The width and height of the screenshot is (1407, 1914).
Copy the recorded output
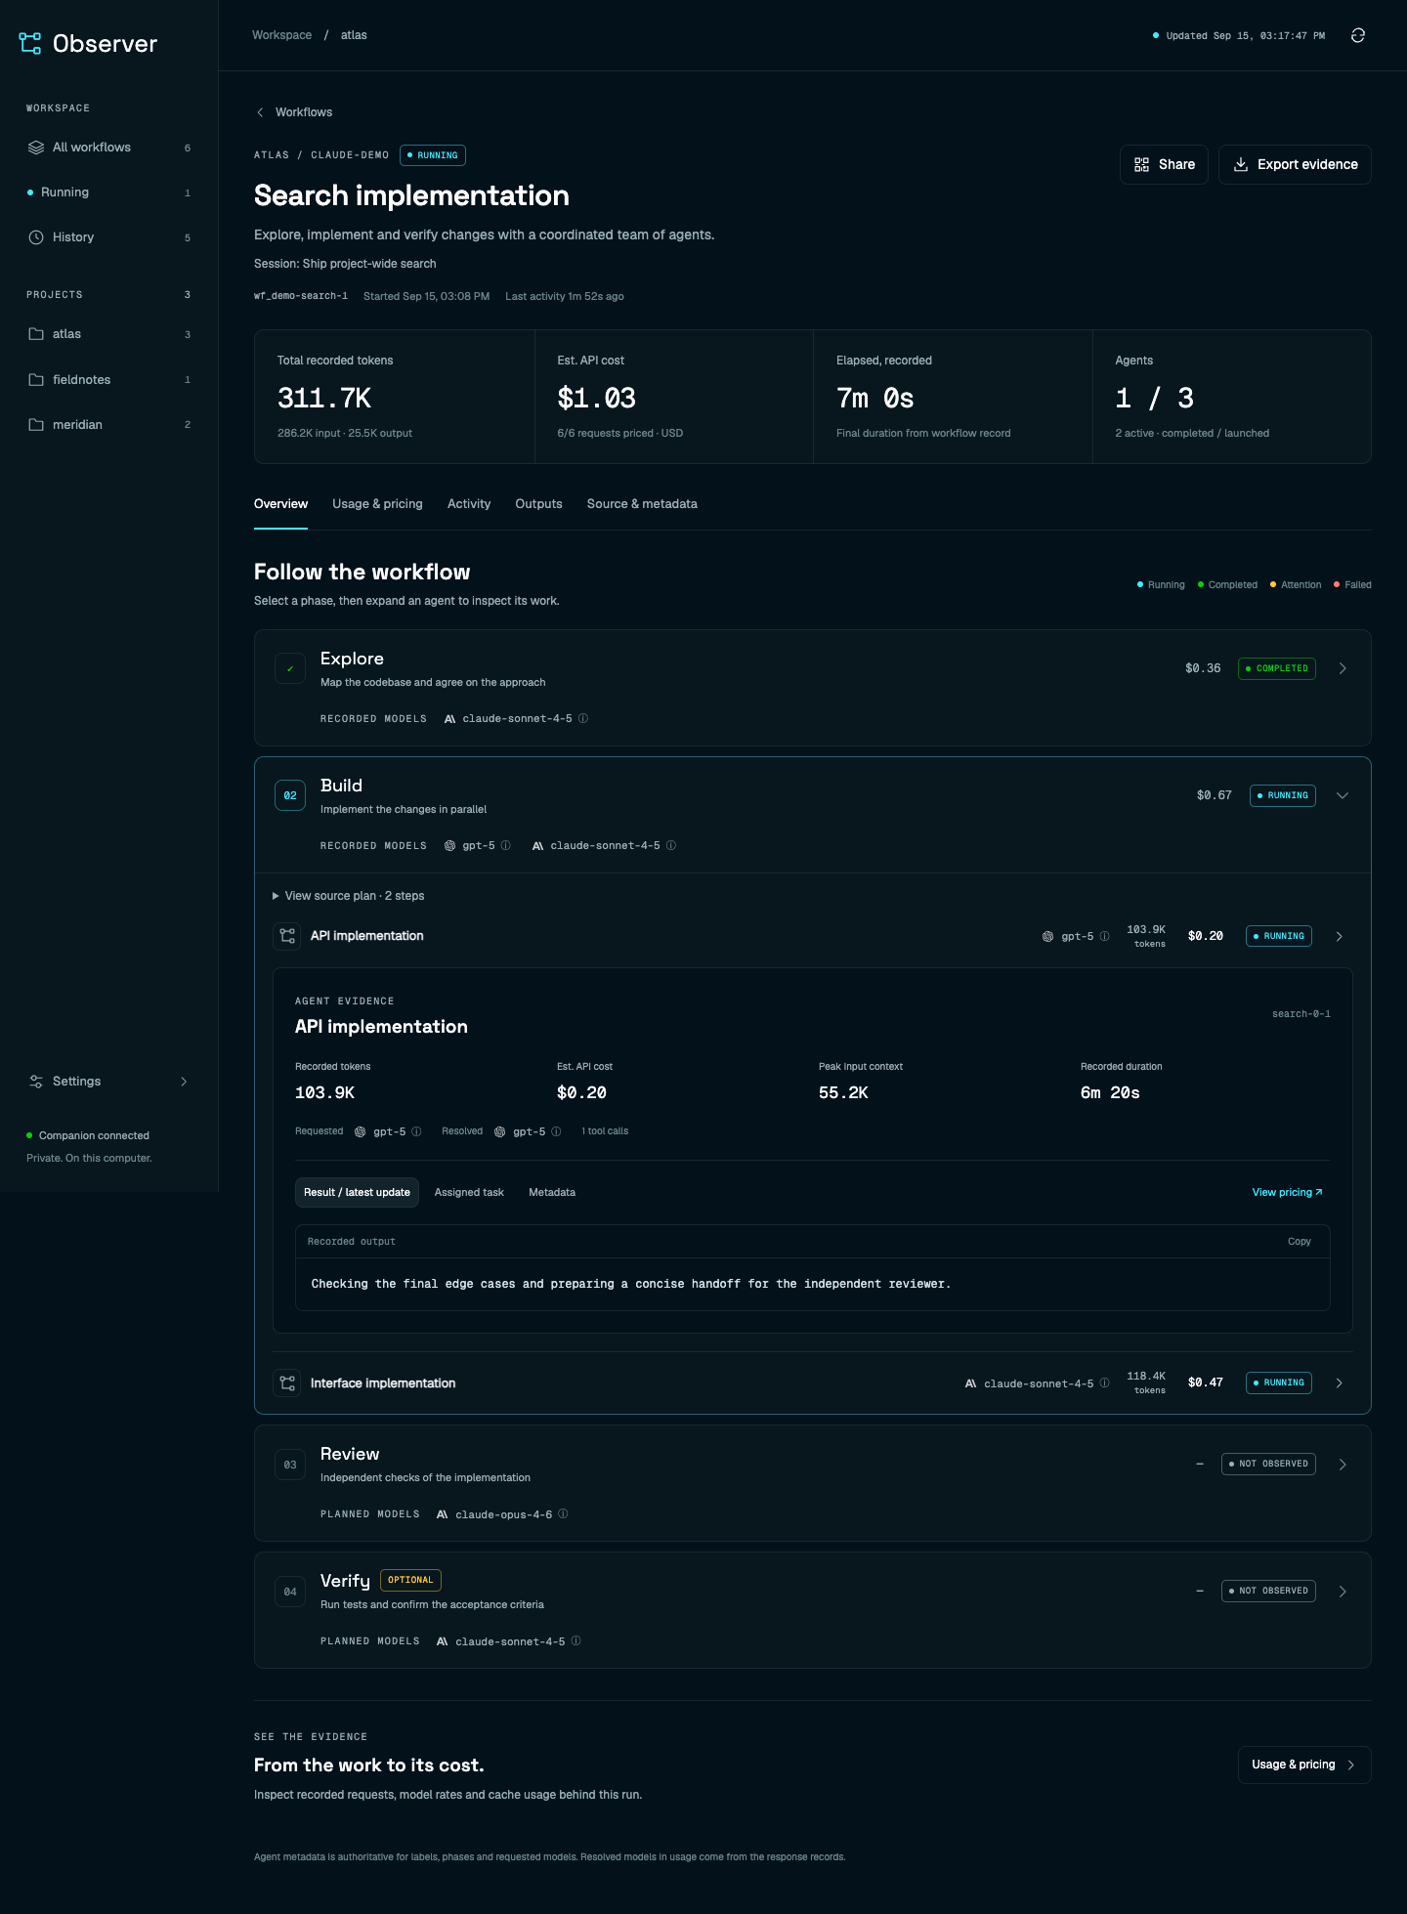pos(1299,1242)
